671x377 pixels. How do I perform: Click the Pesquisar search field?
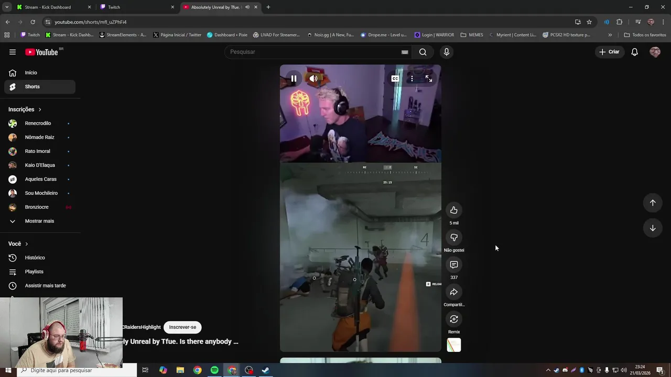point(313,52)
